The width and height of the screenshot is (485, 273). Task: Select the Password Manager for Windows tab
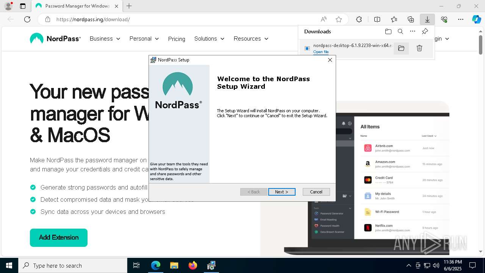pyautogui.click(x=77, y=6)
